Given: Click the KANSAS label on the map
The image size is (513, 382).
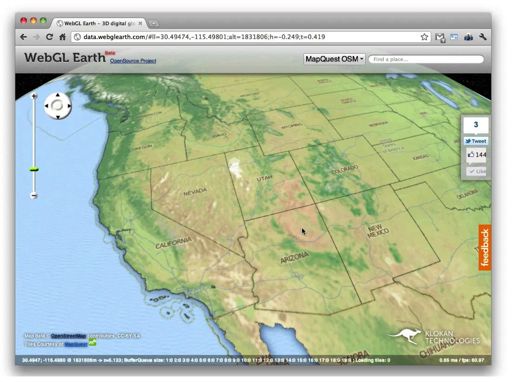Looking at the screenshot, I should pos(421,157).
